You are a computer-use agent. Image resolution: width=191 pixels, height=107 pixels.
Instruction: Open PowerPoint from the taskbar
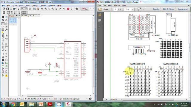(41, 104)
